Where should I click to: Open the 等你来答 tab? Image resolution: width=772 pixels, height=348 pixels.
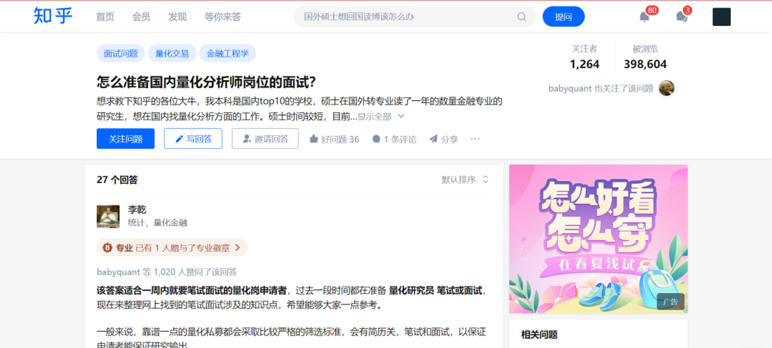pyautogui.click(x=223, y=17)
